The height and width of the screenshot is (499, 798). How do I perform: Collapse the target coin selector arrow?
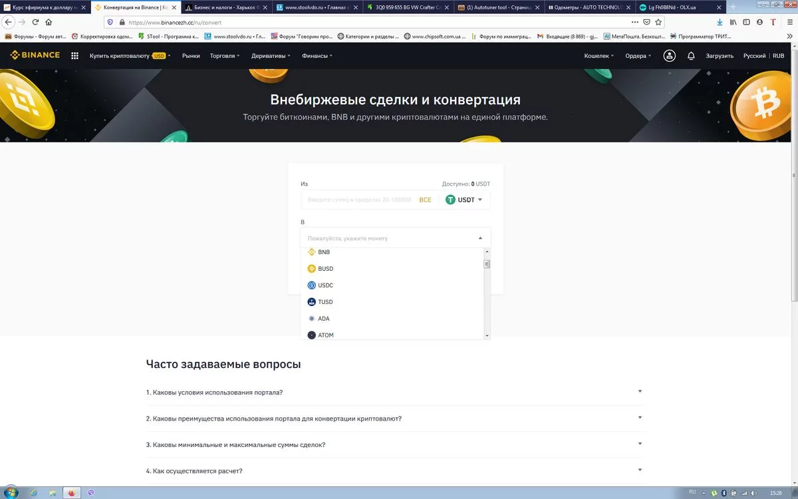point(480,238)
